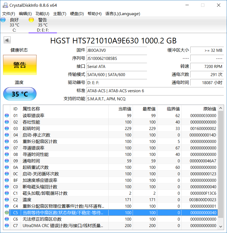Click the 驱动器号 D: E: F: field
Screen dimensions: 227x233
[117, 83]
